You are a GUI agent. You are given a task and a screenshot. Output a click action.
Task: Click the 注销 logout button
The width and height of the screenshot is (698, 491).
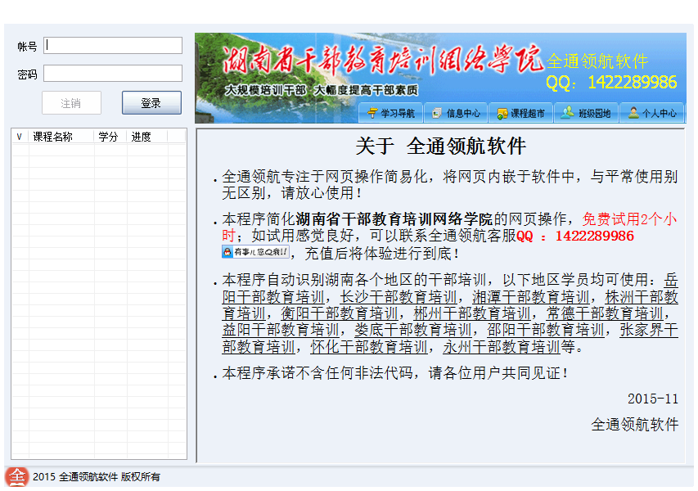(x=71, y=103)
